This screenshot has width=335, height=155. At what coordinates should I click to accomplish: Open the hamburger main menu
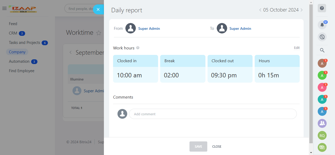(x=4, y=9)
